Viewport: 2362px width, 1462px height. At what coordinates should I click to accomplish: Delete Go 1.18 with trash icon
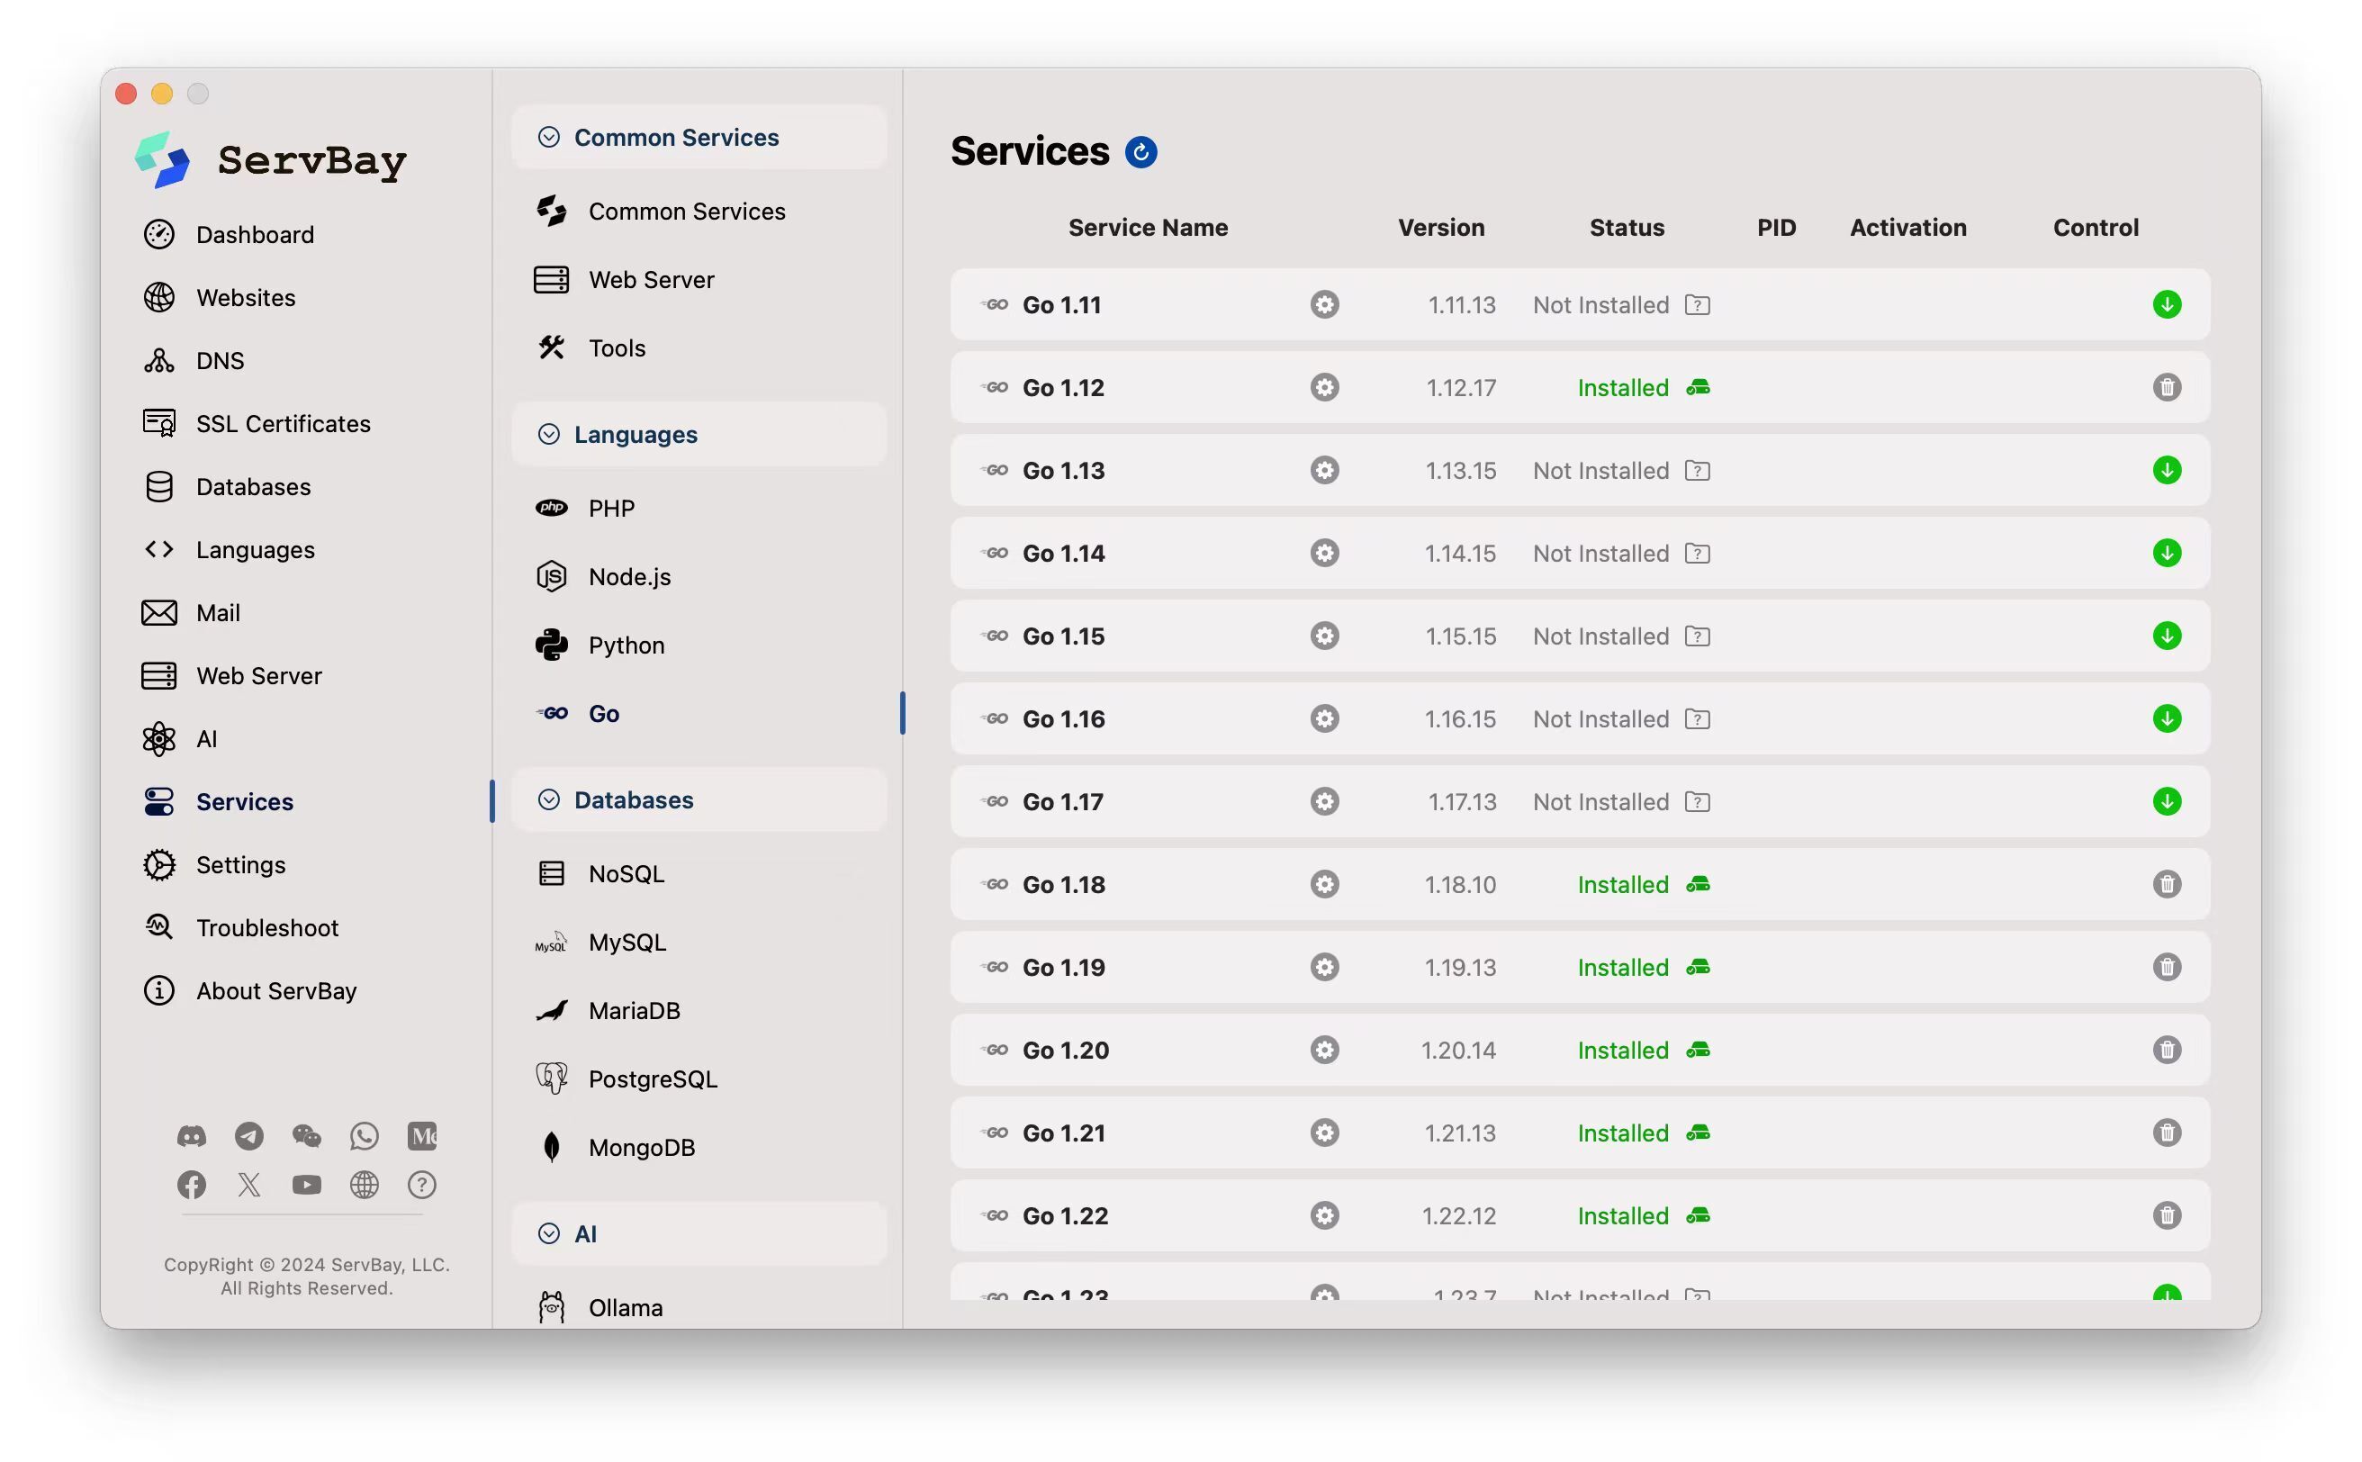(2167, 885)
